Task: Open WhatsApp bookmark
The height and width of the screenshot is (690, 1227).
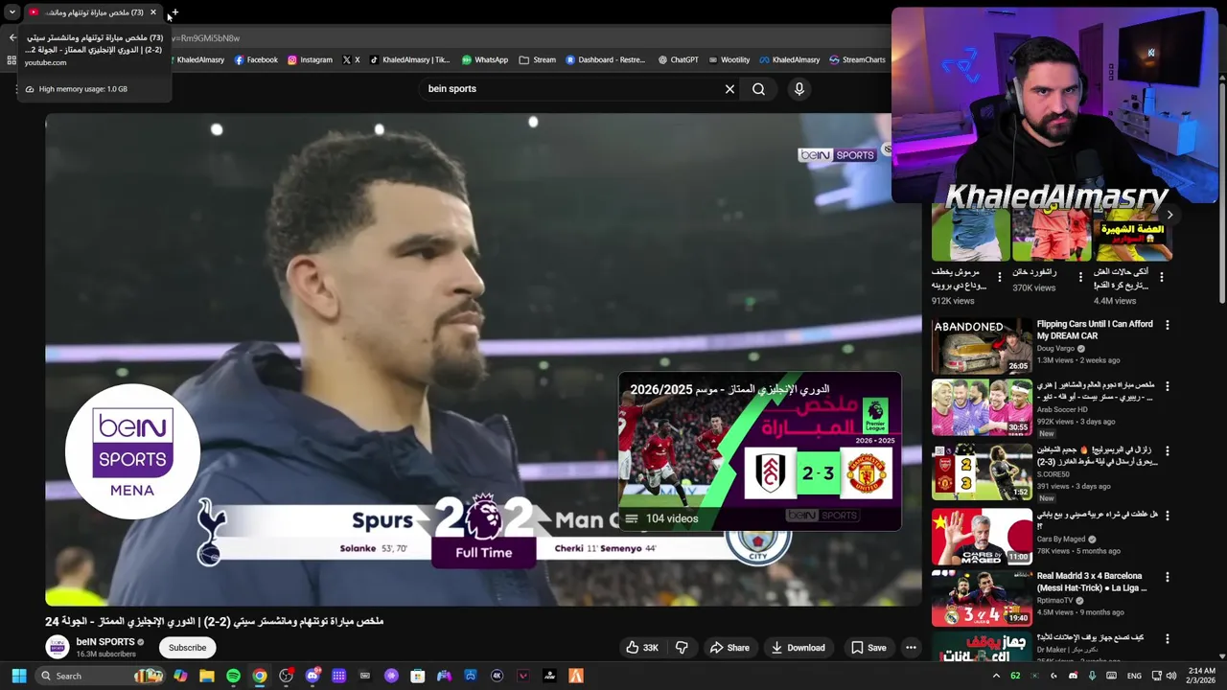Action: coord(485,59)
